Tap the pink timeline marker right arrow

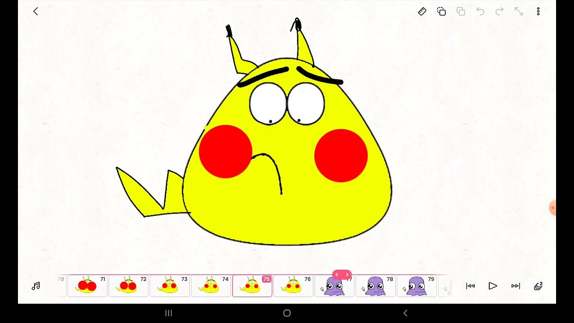[347, 275]
